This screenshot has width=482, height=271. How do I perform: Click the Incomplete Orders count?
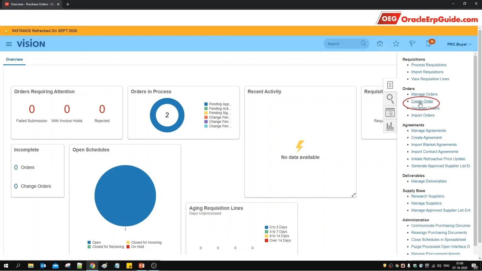pos(16,168)
